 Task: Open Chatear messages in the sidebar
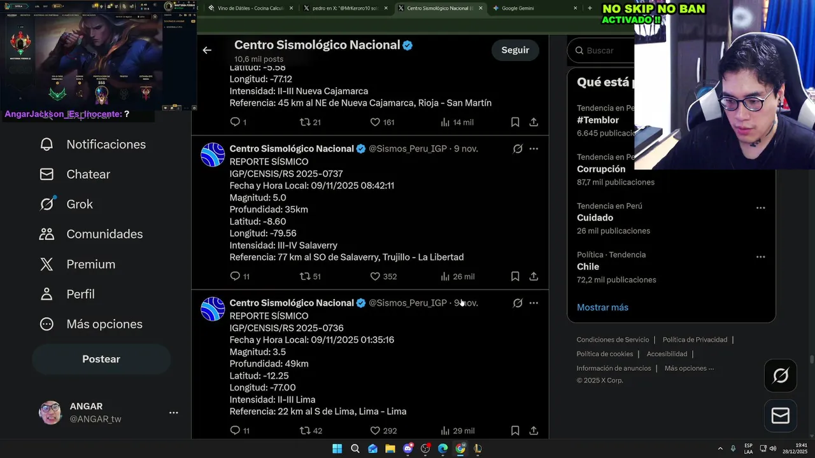(x=74, y=174)
